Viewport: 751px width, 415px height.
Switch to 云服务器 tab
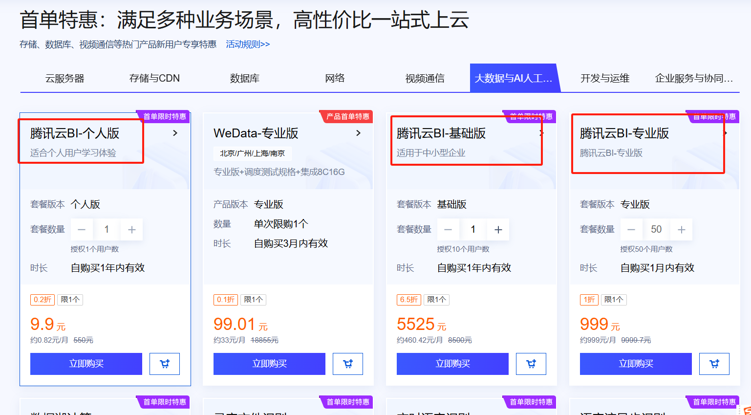point(65,78)
